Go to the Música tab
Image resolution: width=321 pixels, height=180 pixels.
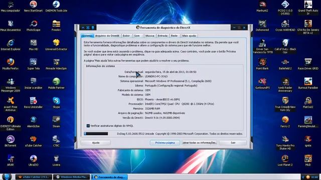click(149, 35)
